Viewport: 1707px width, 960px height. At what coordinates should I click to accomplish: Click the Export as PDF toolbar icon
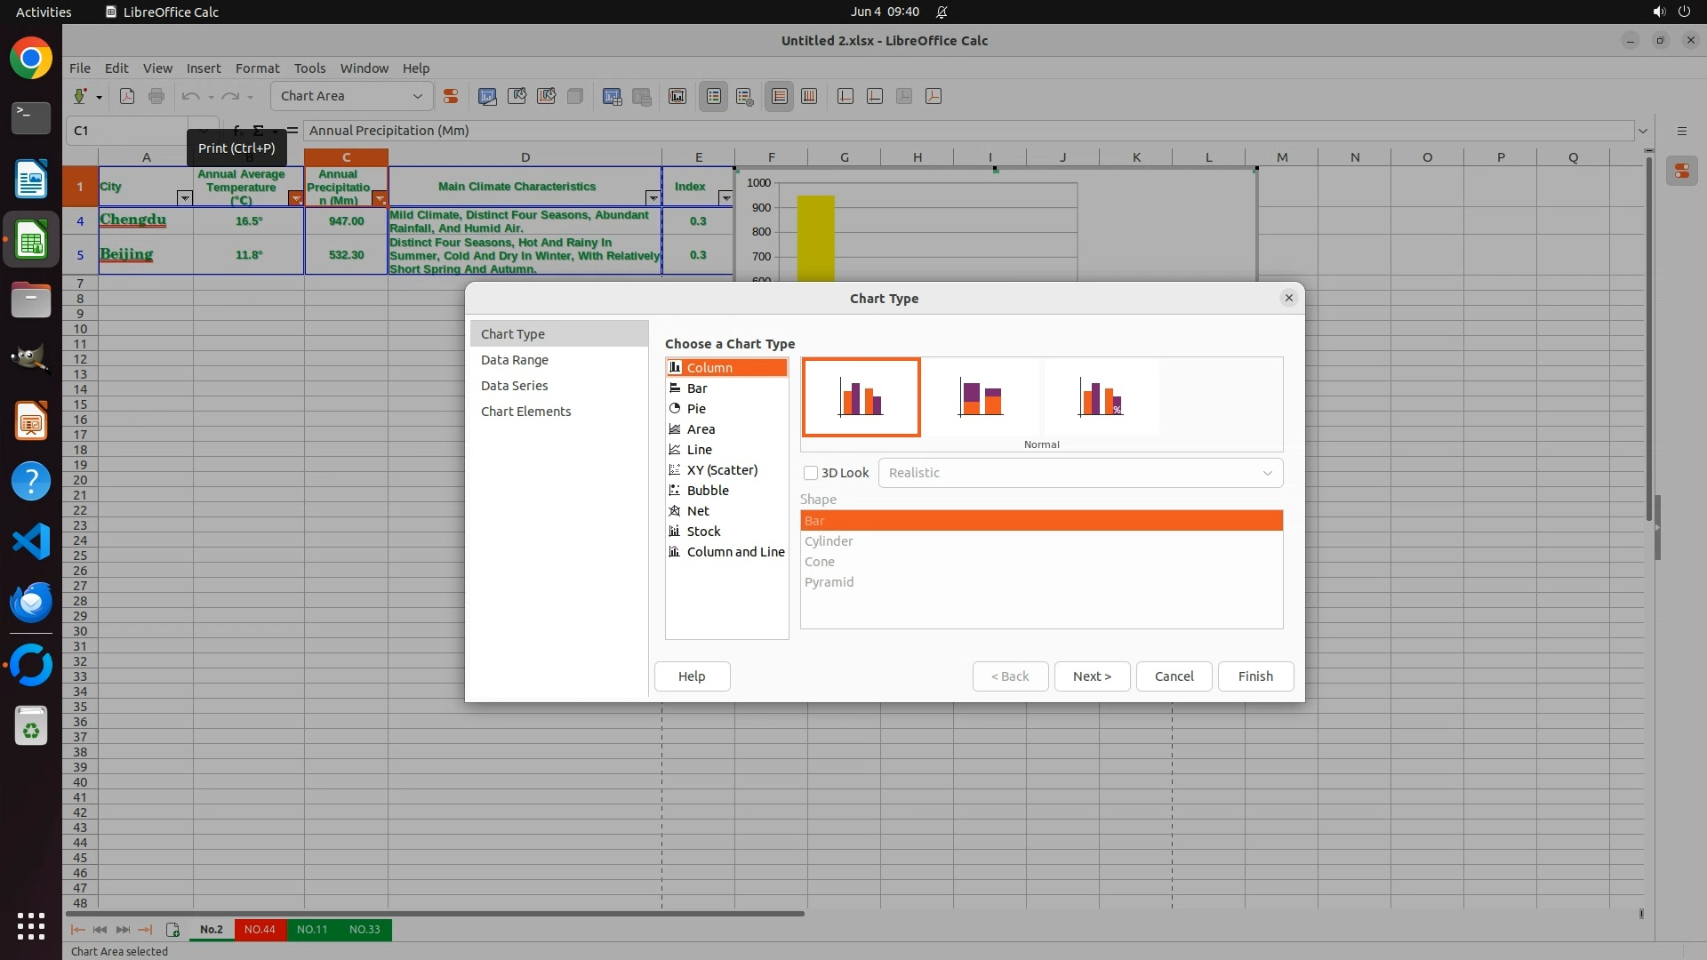point(127,96)
